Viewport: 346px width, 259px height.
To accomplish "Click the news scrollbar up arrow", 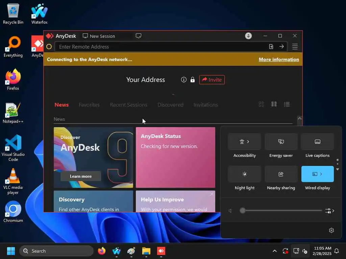I will coord(299,118).
